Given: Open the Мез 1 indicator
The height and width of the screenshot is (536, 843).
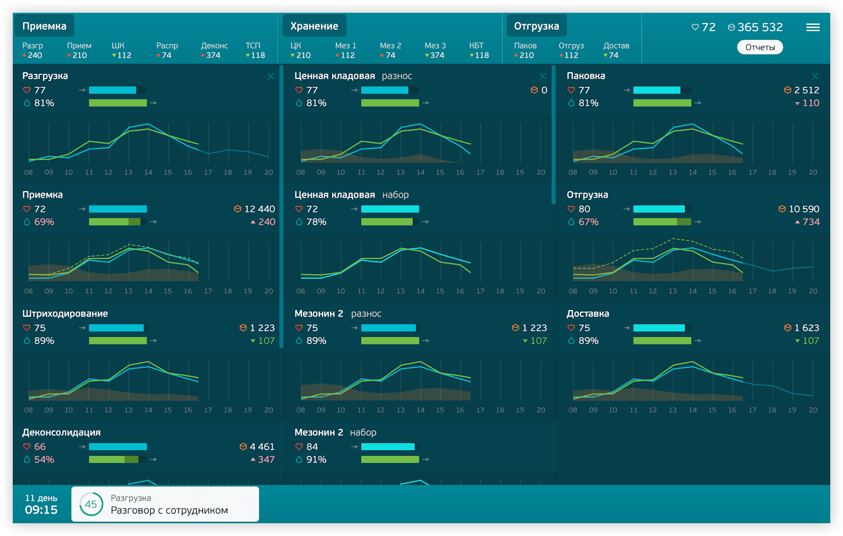Looking at the screenshot, I should pyautogui.click(x=345, y=50).
